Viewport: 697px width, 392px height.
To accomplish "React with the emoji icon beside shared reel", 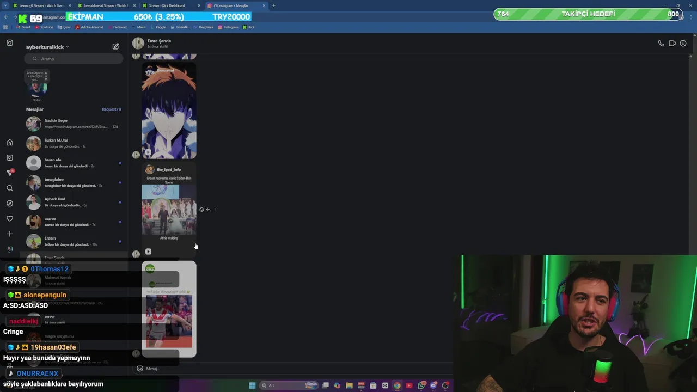I will (201, 210).
